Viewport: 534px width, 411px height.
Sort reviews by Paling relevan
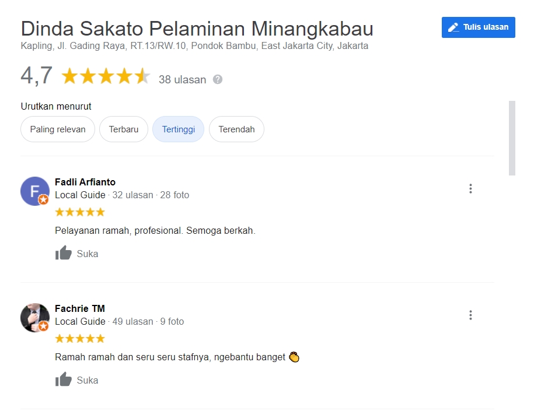click(58, 129)
